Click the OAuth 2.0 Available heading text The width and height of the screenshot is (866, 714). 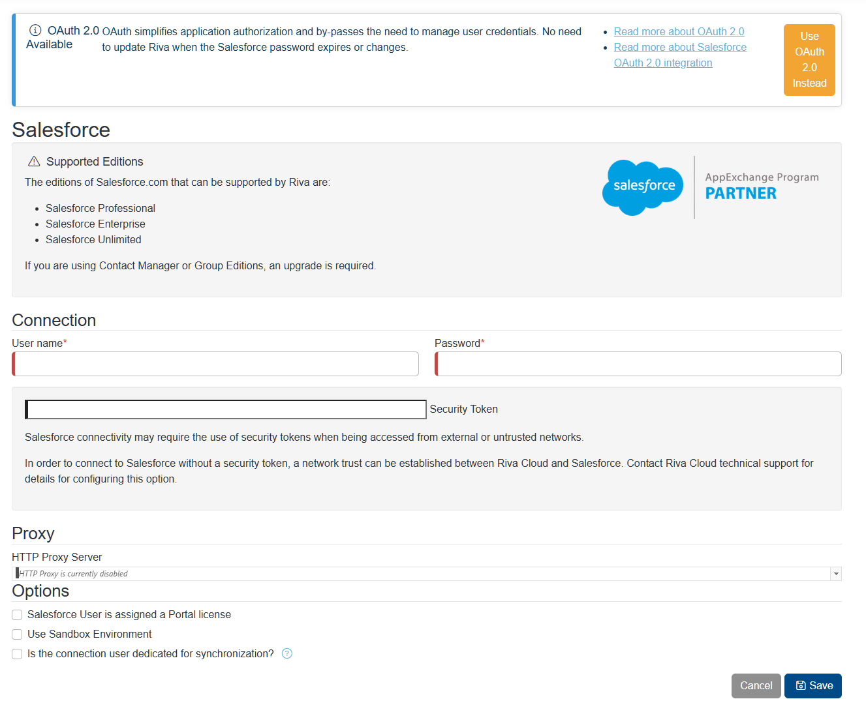63,37
